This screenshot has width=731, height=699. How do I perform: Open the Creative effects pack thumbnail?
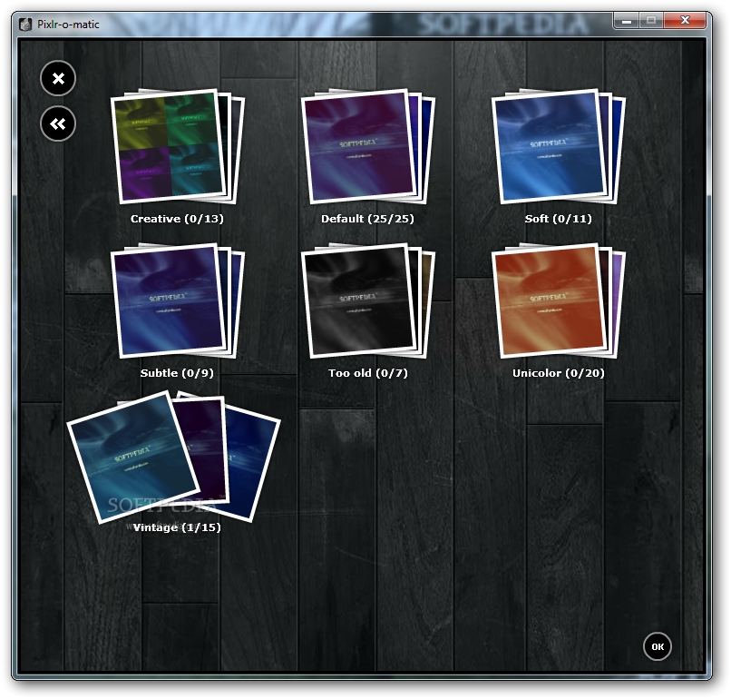point(177,146)
